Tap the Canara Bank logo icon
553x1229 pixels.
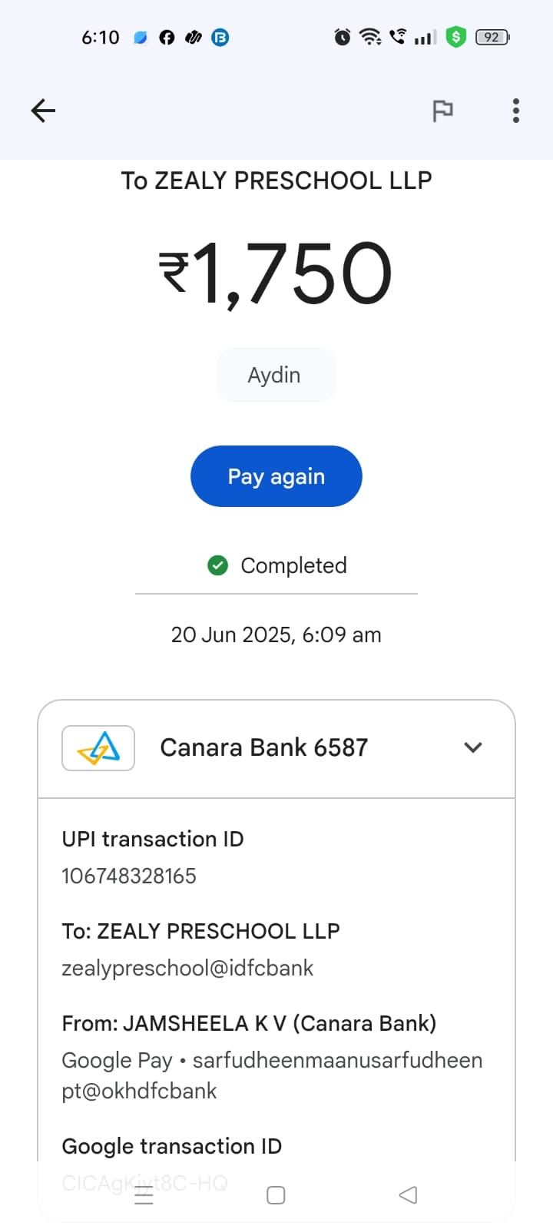click(98, 747)
